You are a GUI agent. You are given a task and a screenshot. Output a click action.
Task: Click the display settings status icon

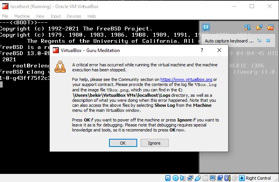[x=212, y=178]
